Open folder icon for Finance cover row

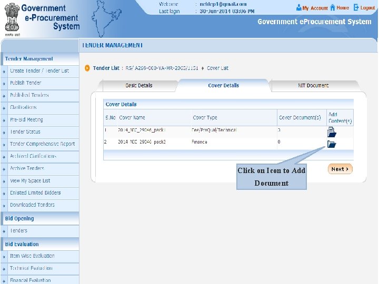(x=332, y=144)
